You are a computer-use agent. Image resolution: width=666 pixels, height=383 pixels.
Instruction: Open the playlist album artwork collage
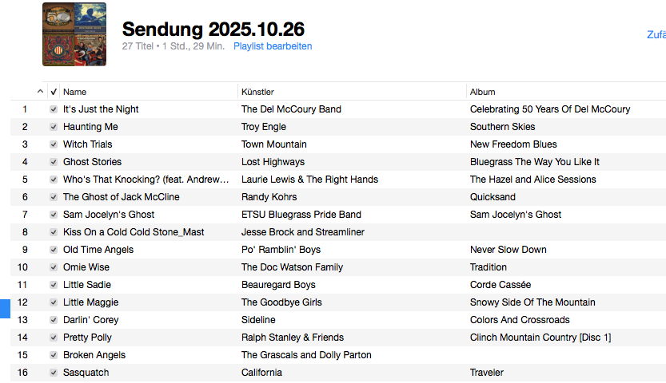point(74,34)
